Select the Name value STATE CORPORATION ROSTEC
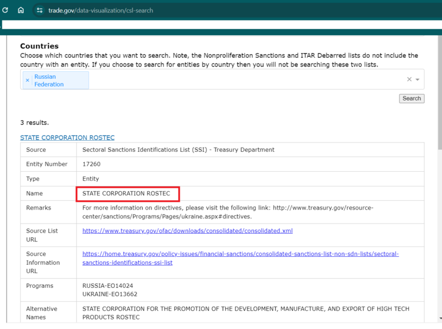The width and height of the screenshot is (442, 329). click(x=126, y=194)
